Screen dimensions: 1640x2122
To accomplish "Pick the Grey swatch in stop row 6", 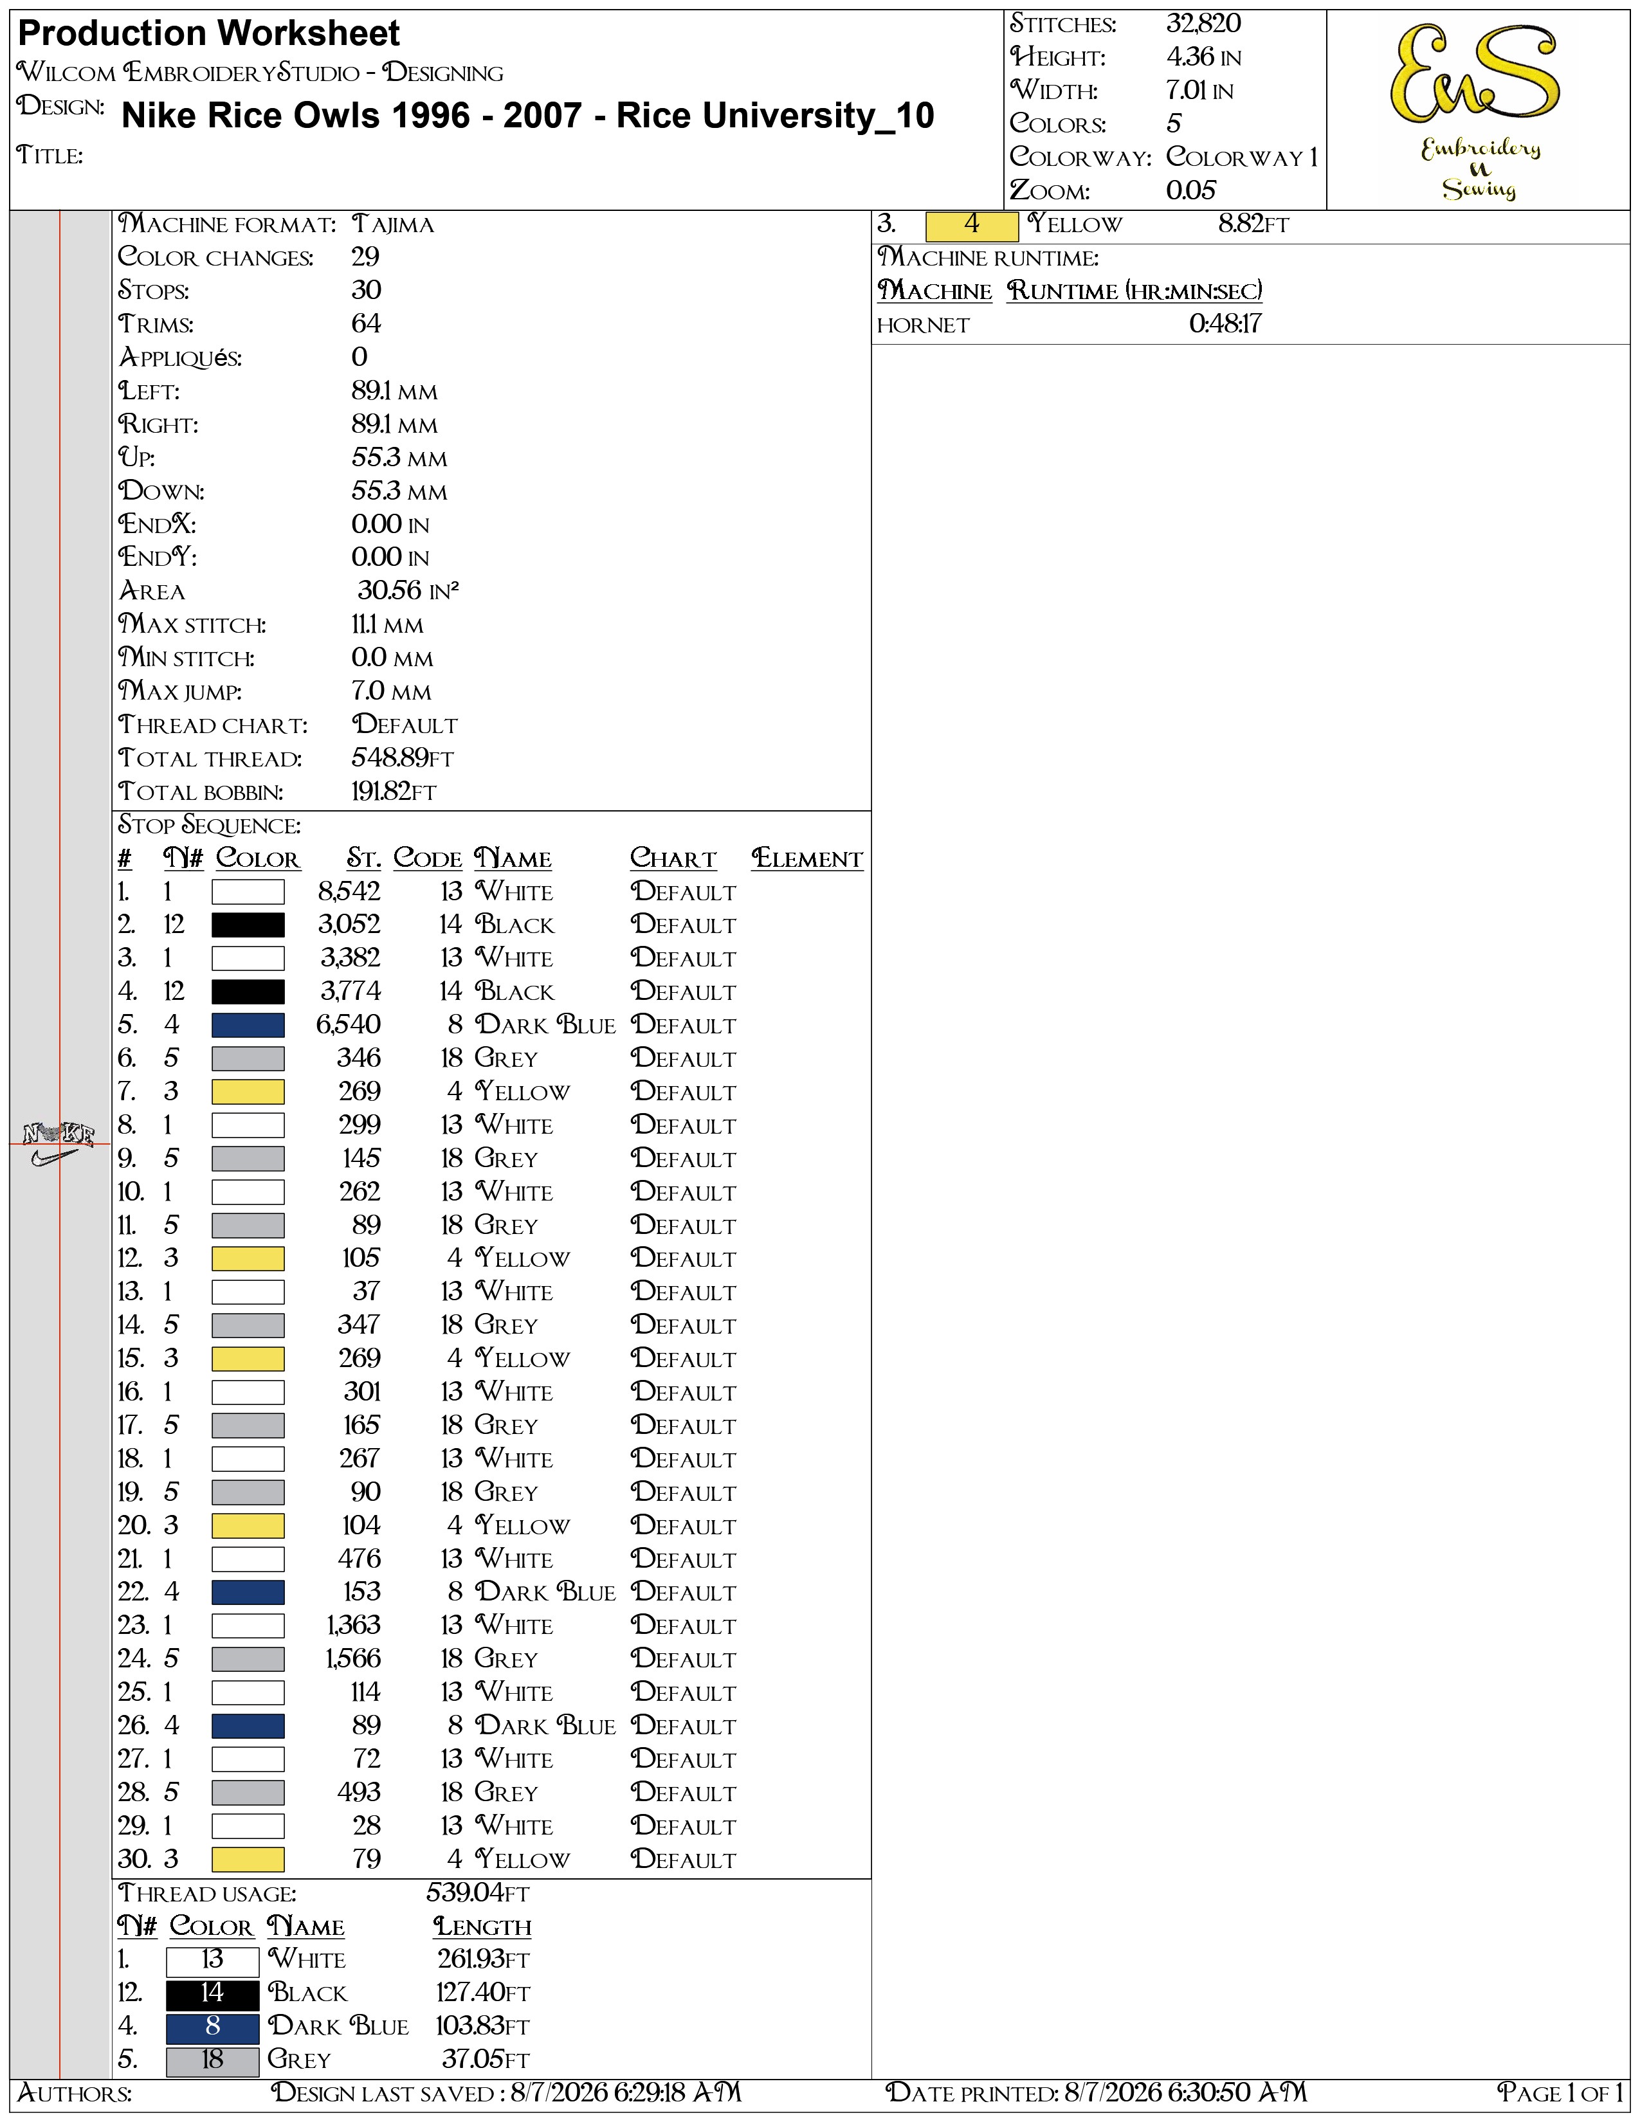I will click(x=248, y=1058).
